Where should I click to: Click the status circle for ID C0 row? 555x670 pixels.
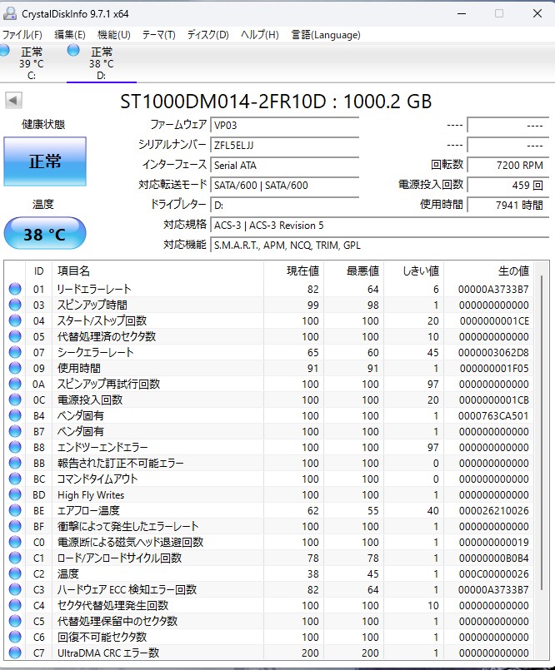(x=15, y=542)
